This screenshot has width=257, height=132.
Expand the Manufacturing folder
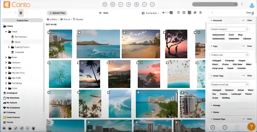pos(6,73)
